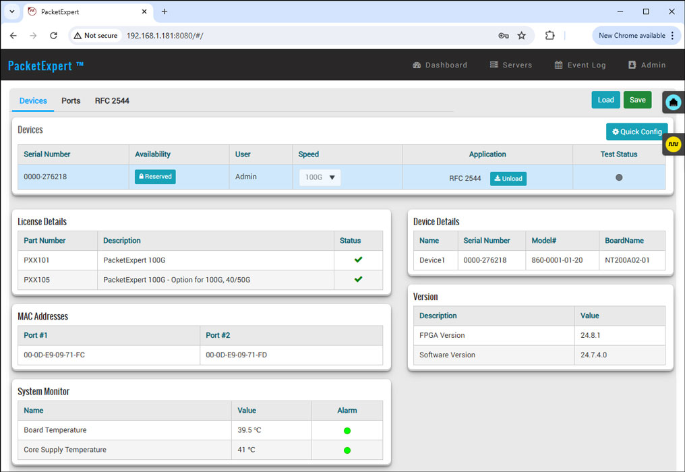685x472 pixels.
Task: Open the tab search dropdown
Action: [12, 12]
